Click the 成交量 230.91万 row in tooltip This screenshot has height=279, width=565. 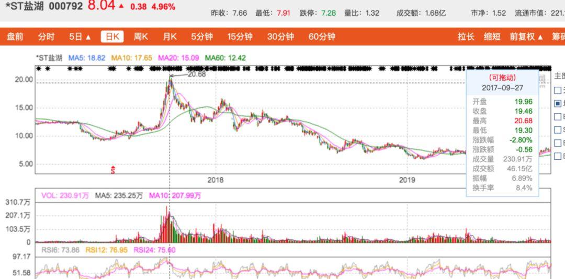(x=502, y=159)
